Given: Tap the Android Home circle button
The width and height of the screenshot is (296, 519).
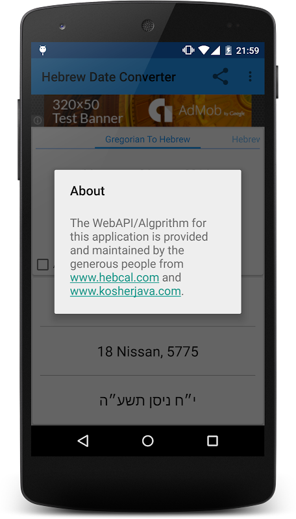Looking at the screenshot, I should [x=147, y=441].
